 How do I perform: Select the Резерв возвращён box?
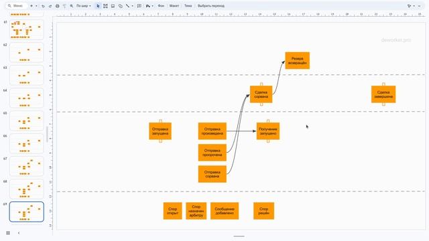[298, 60]
